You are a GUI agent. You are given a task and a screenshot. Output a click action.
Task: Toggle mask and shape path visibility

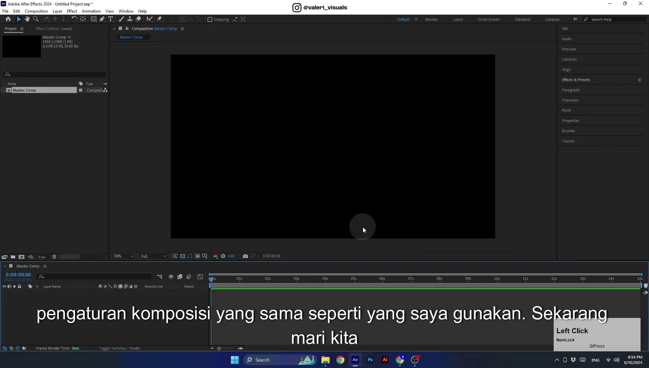(190, 256)
